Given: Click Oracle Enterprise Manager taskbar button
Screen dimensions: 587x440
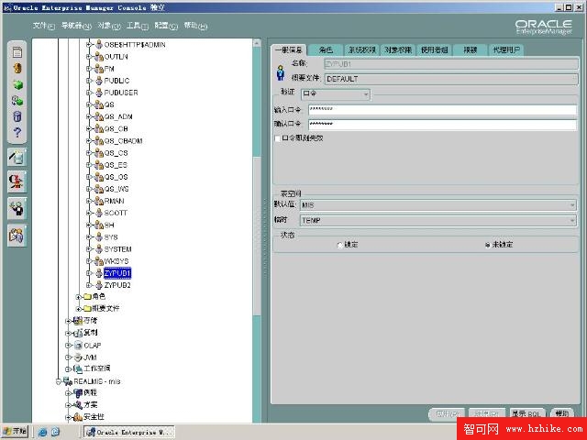Looking at the screenshot, I should [x=129, y=432].
